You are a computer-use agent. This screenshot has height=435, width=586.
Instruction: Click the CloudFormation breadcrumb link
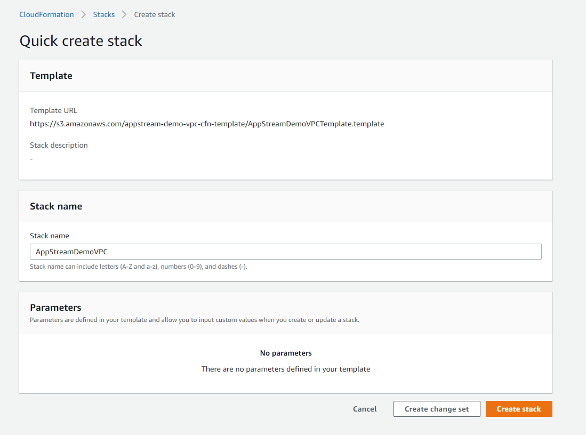click(x=46, y=14)
